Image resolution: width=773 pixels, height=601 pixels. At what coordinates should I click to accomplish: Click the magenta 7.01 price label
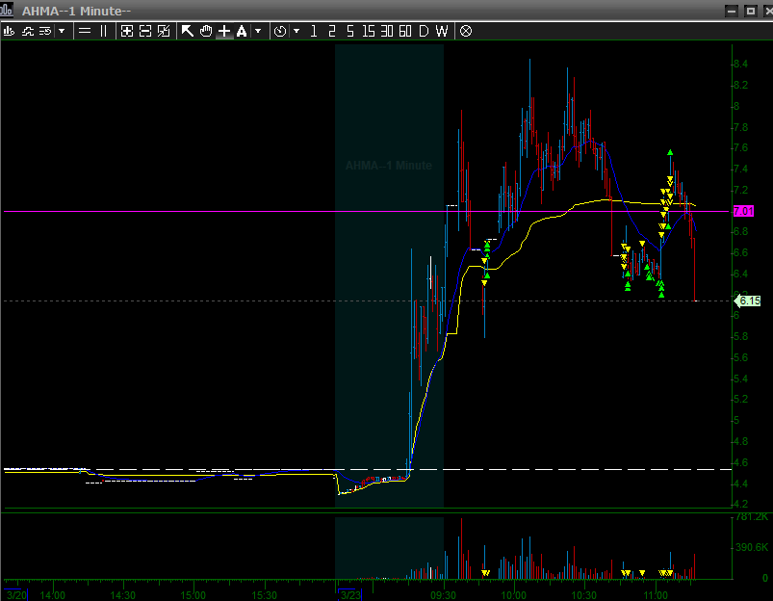(x=743, y=211)
